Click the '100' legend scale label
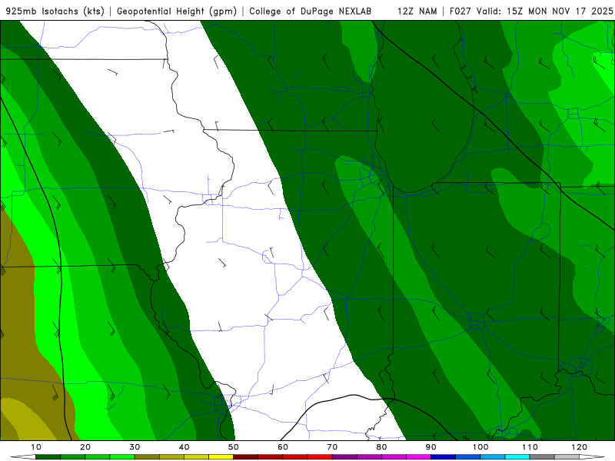Image resolution: width=615 pixels, height=461 pixels. click(x=480, y=447)
